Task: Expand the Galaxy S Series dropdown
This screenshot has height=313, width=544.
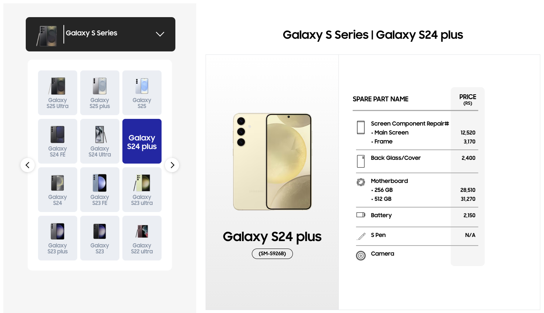Action: click(160, 34)
